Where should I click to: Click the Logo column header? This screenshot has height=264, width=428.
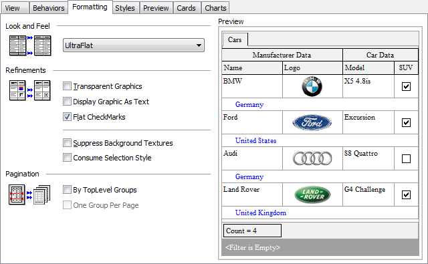pos(312,68)
